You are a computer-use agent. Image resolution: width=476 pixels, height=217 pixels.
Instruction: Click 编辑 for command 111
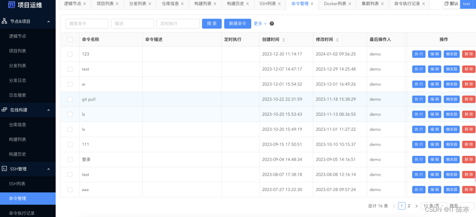click(435, 144)
